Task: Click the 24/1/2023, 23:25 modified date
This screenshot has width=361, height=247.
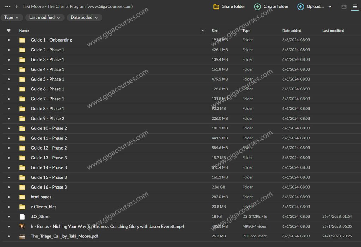Action: pyautogui.click(x=337, y=236)
